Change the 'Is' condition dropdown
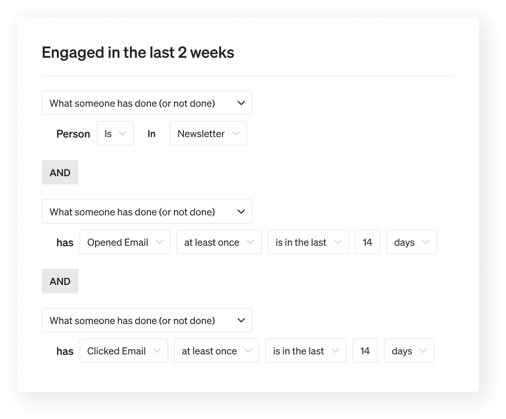The width and height of the screenshot is (506, 419). [115, 133]
